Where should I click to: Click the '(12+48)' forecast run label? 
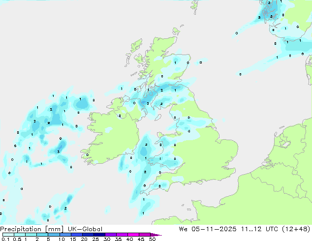tap(296, 229)
